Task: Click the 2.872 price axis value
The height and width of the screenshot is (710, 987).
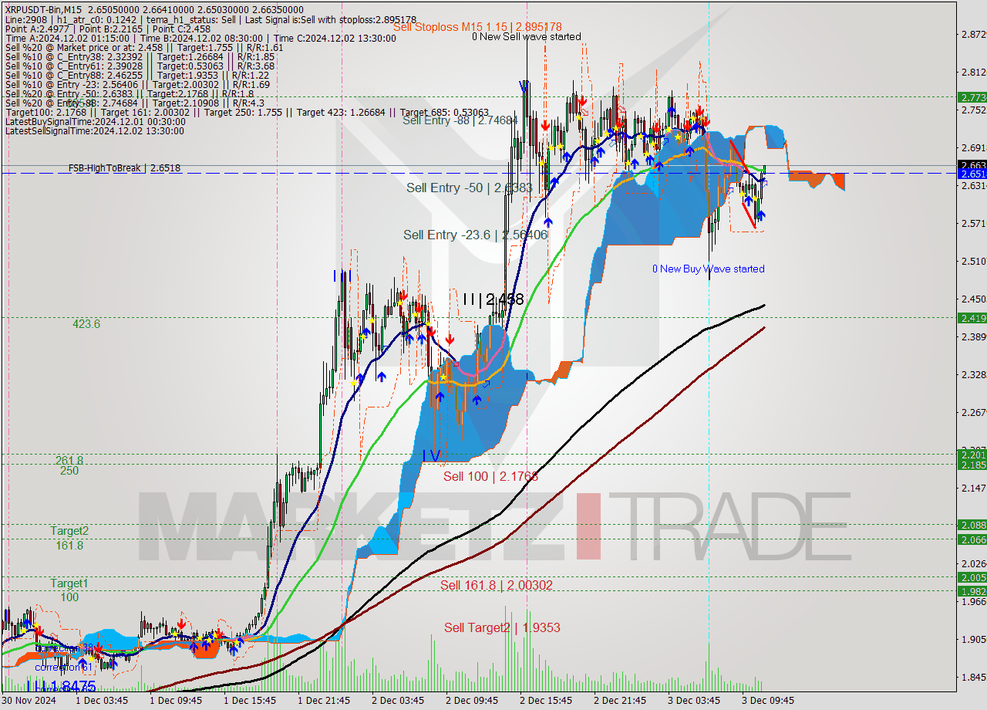Action: click(x=973, y=35)
